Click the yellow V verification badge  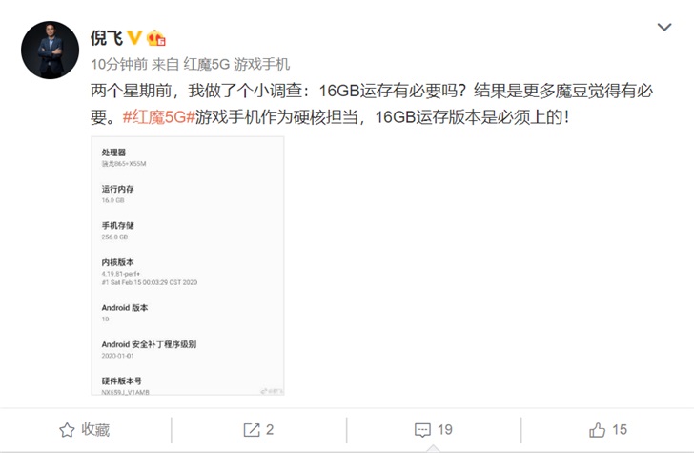coord(134,37)
